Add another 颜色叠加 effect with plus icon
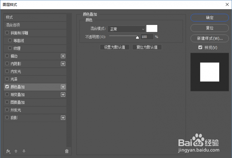 [x=63, y=87]
